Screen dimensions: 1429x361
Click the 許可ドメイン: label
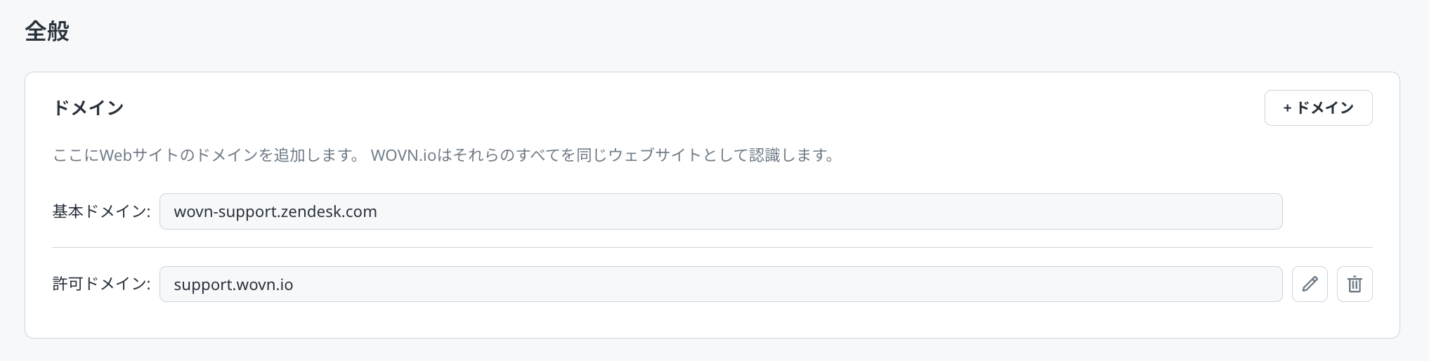pos(101,284)
